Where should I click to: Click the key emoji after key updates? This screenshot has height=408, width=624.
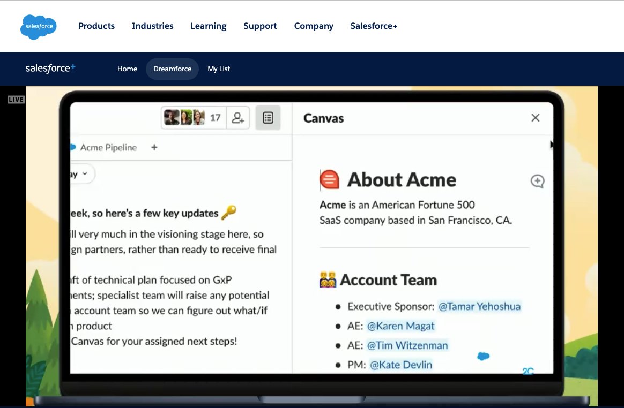pyautogui.click(x=229, y=213)
